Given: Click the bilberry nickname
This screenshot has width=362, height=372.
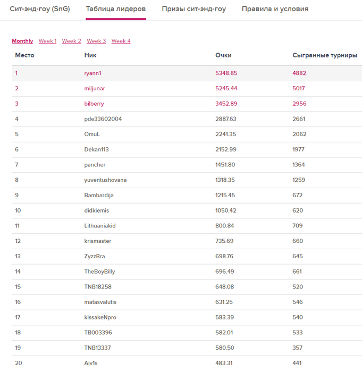Looking at the screenshot, I should (x=94, y=104).
